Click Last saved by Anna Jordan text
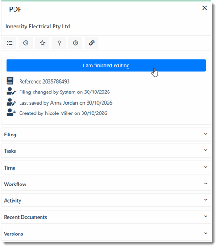 coord(66,103)
